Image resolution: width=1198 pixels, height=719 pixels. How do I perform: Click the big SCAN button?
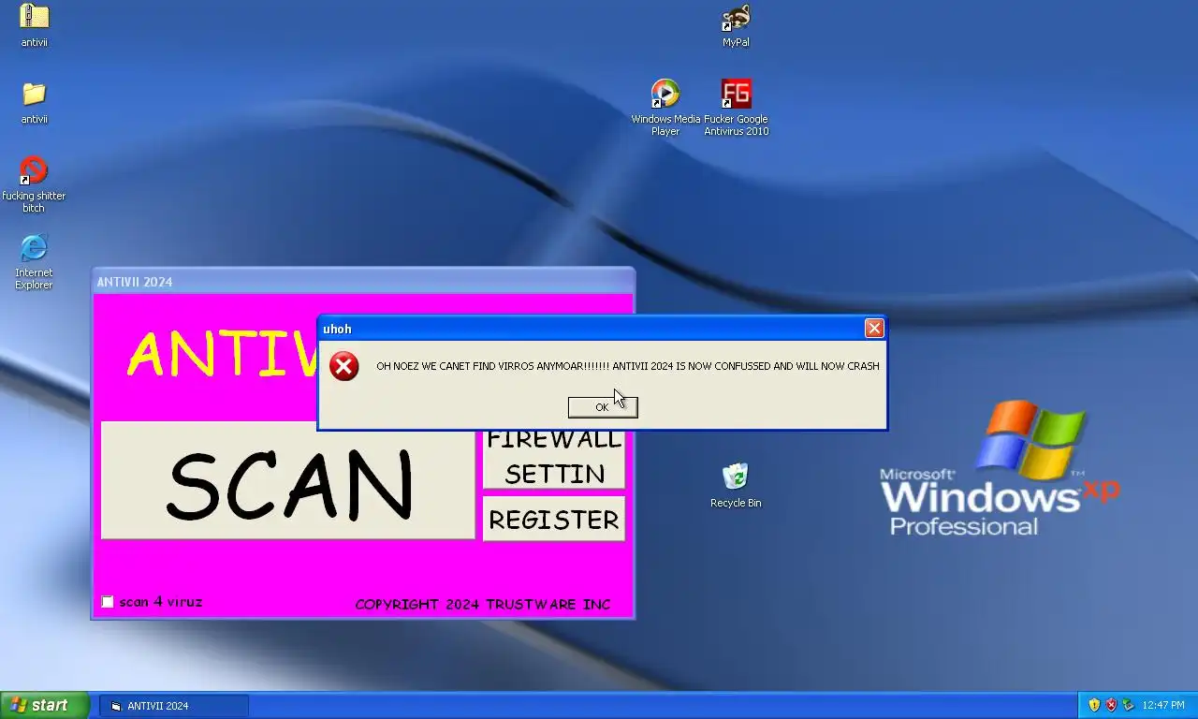[288, 480]
